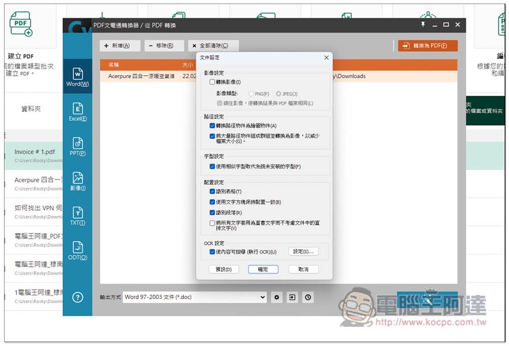Screen dimensions: 509x346
Task: Pin the converter window with pin icon
Action: tap(423, 24)
